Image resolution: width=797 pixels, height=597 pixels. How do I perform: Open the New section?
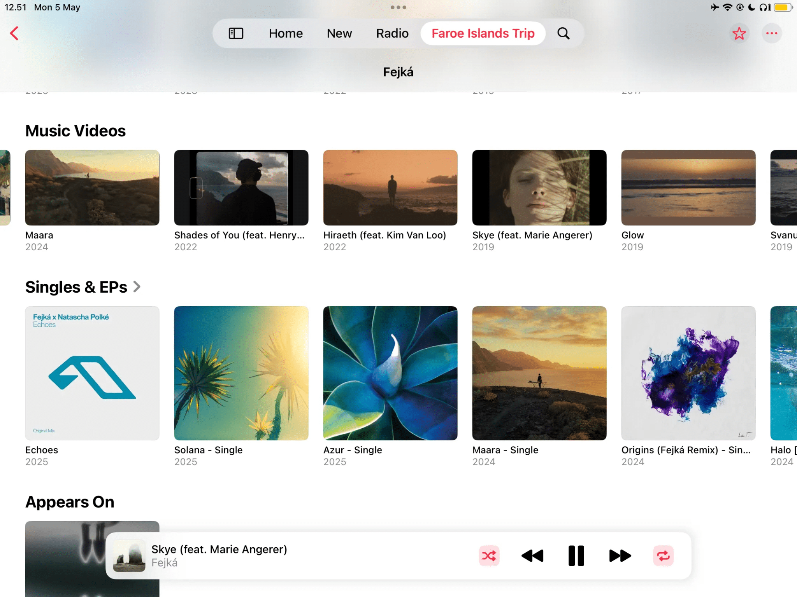[x=339, y=33]
